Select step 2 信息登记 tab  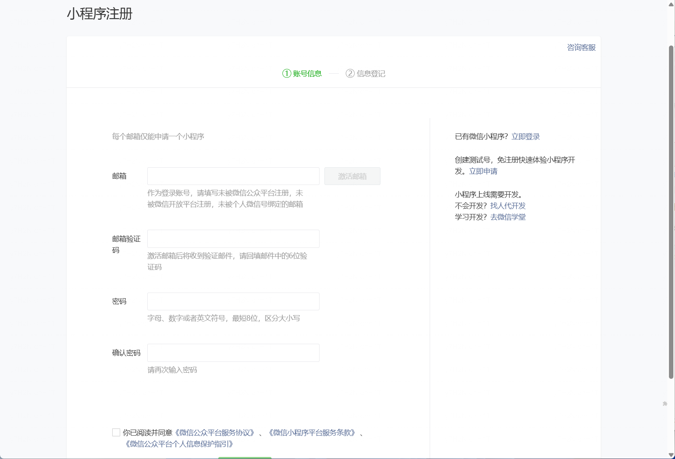tap(366, 73)
